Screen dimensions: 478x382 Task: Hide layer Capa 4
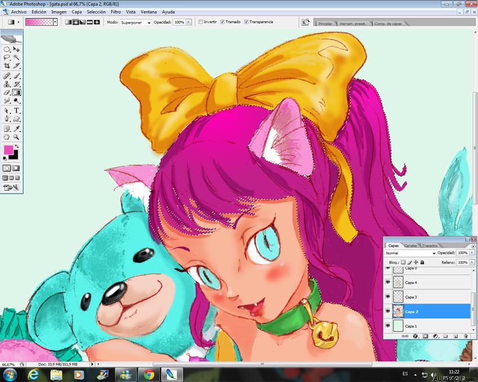[x=388, y=283]
